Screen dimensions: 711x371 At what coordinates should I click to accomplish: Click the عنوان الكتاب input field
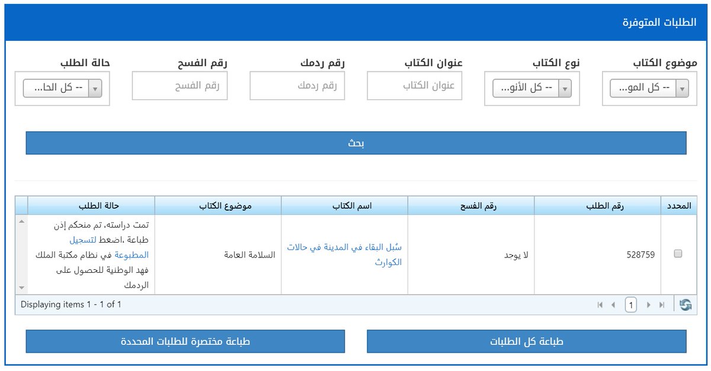click(415, 86)
